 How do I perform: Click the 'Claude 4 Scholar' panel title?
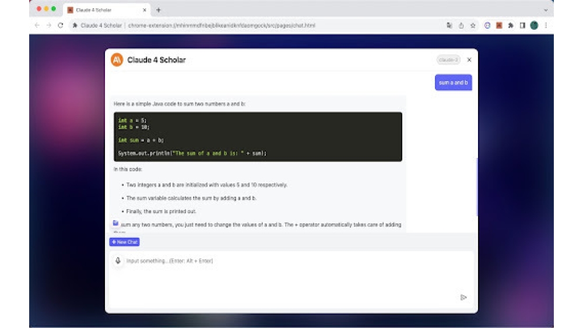point(156,60)
